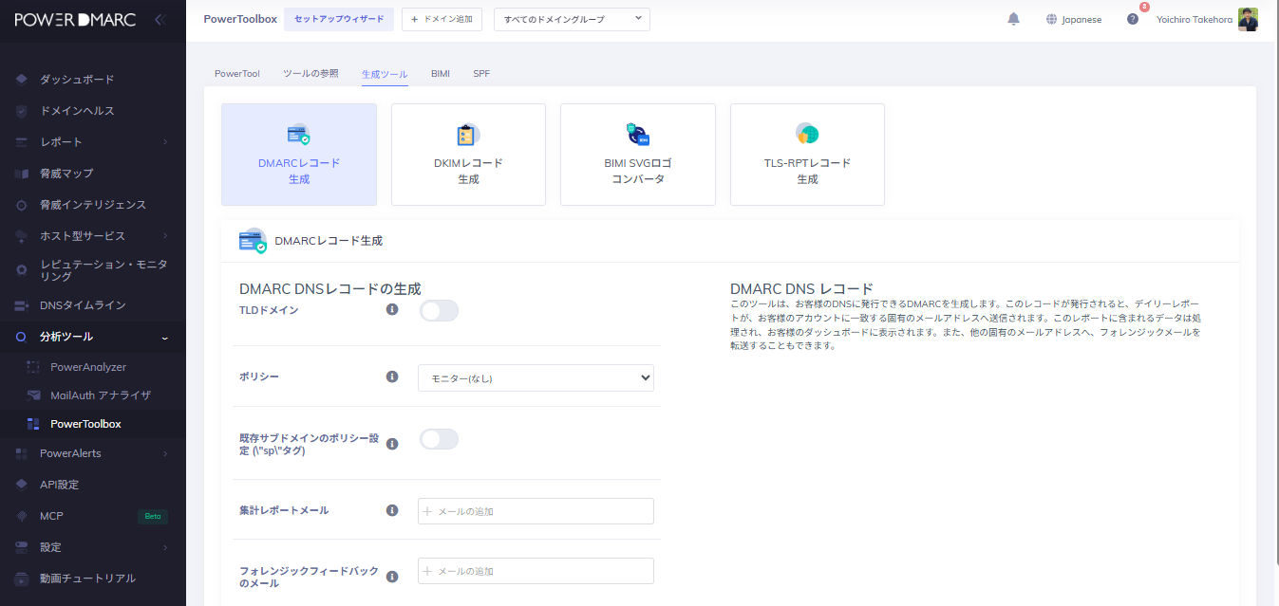This screenshot has height=606, width=1279.
Task: Show info tooltip for ポリシー
Action: [x=392, y=376]
